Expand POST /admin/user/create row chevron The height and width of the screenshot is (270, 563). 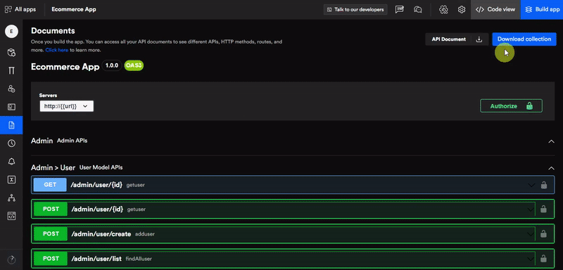tap(531, 234)
